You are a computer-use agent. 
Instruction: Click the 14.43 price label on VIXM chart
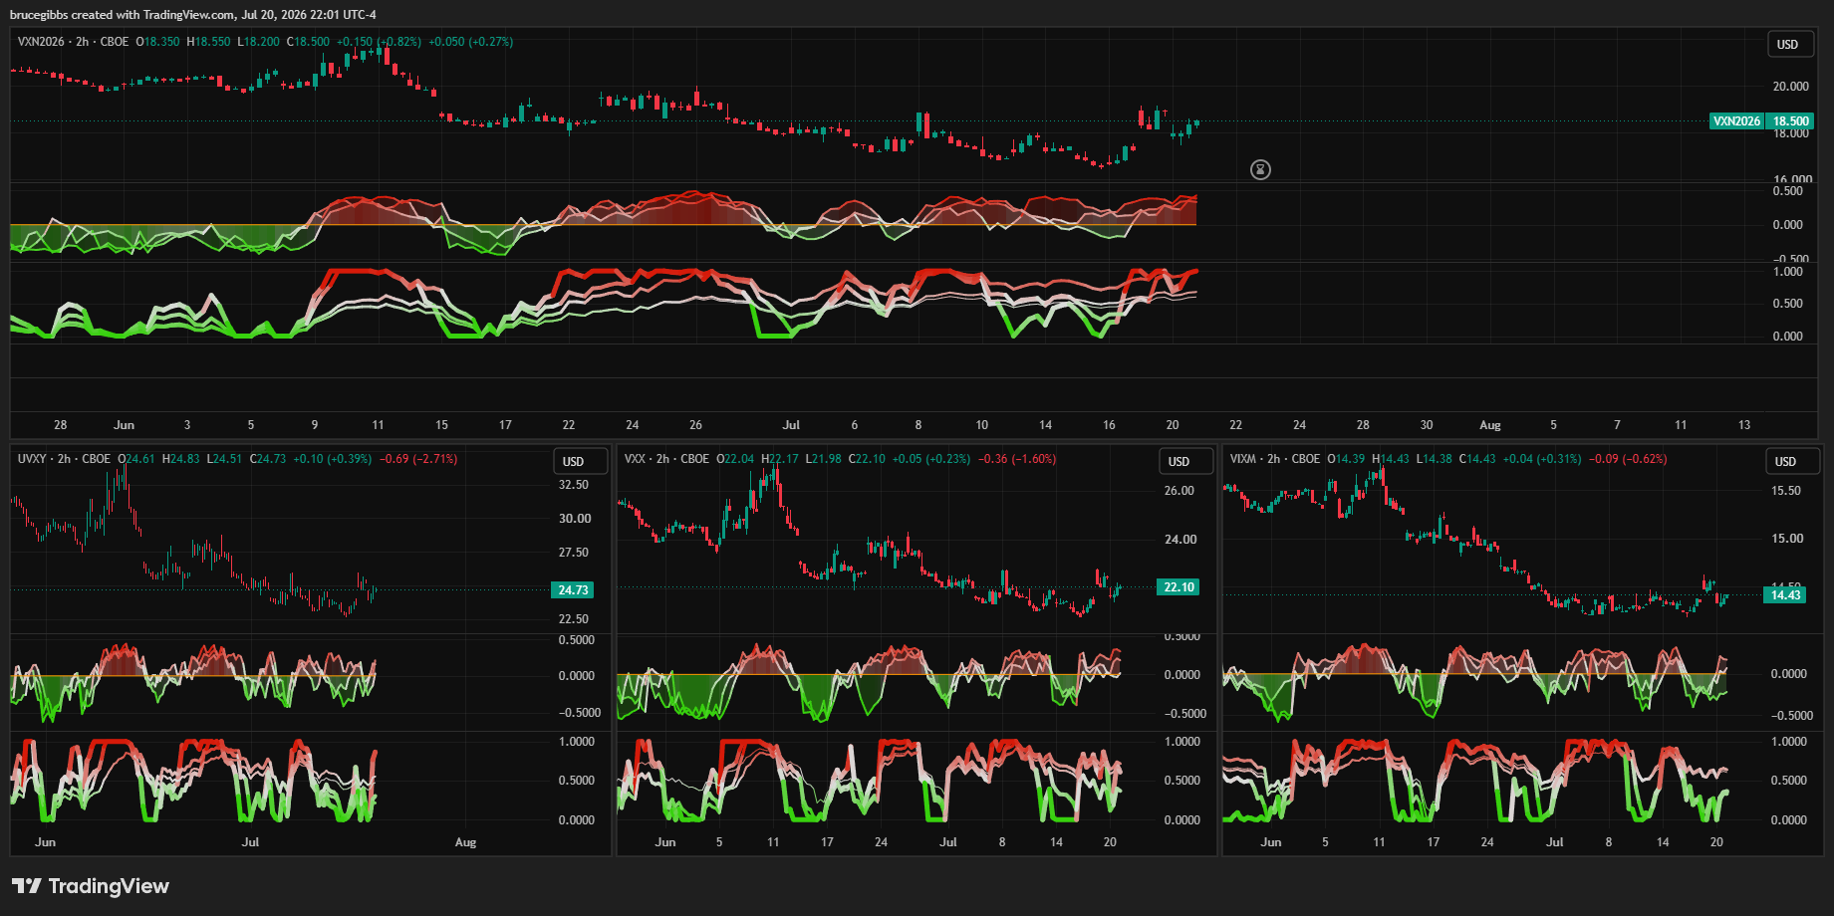tap(1785, 595)
